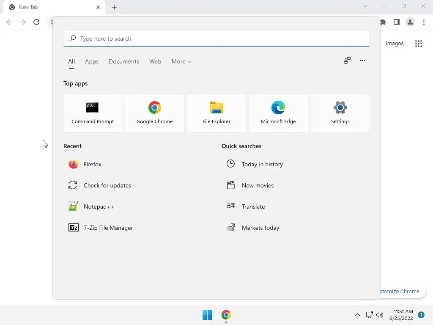Image resolution: width=433 pixels, height=325 pixels.
Task: Open volume control tray icon
Action: pyautogui.click(x=380, y=315)
